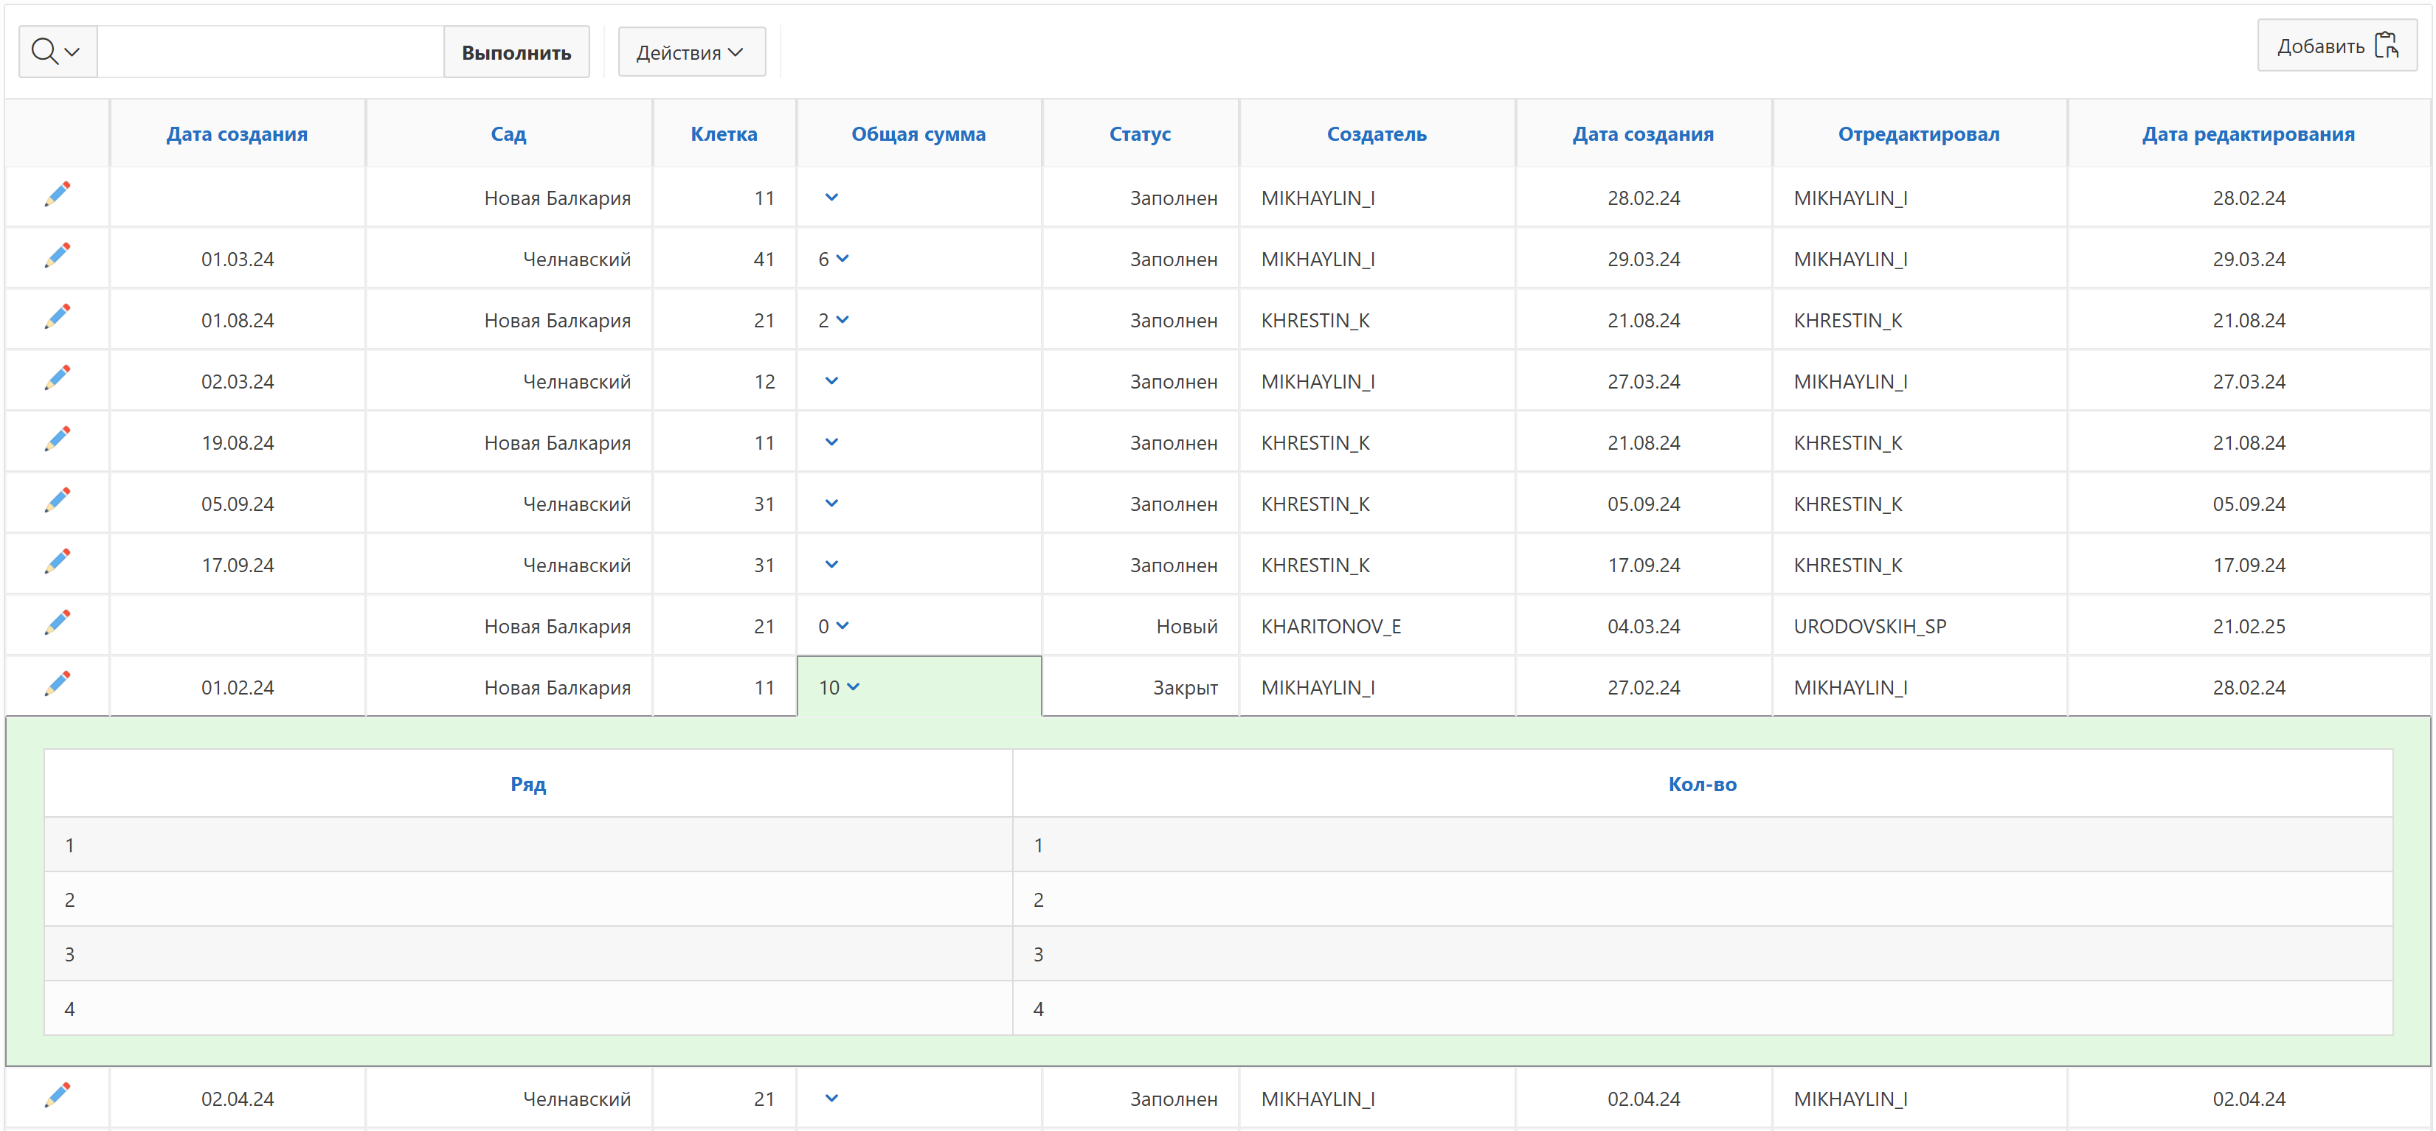
Task: Open the Действия actions menu
Action: pyautogui.click(x=691, y=53)
